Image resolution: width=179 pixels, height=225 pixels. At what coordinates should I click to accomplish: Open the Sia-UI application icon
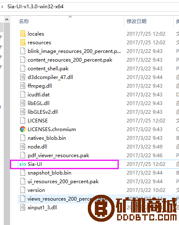23,164
